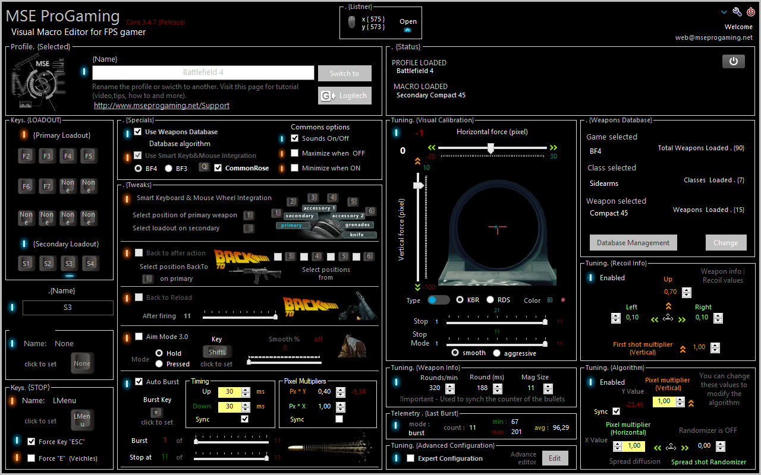The width and height of the screenshot is (761, 475).
Task: Toggle the CommonRose checkbox
Action: (x=218, y=168)
